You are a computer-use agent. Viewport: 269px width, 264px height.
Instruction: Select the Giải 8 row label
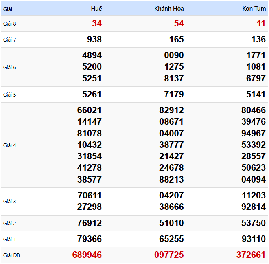(10, 24)
